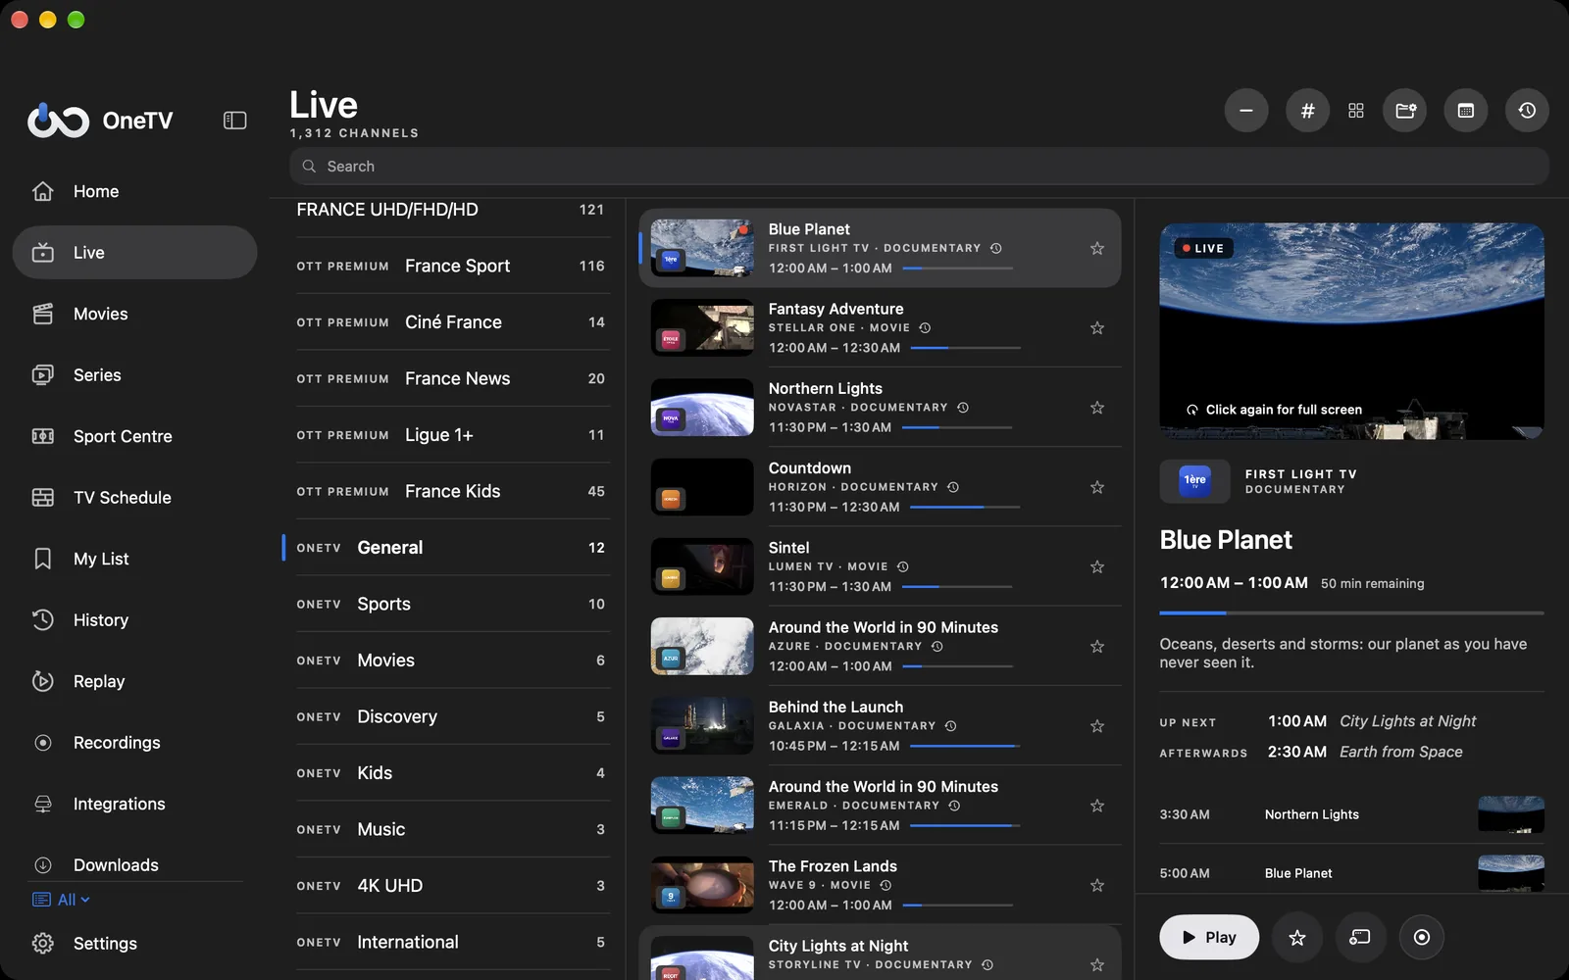
Task: Open the All filter dropdown in sidebar
Action: pyautogui.click(x=62, y=900)
